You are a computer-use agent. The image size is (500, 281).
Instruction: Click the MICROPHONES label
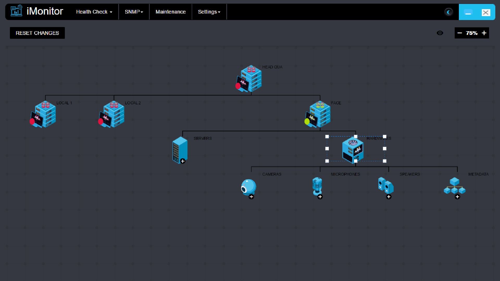346,174
